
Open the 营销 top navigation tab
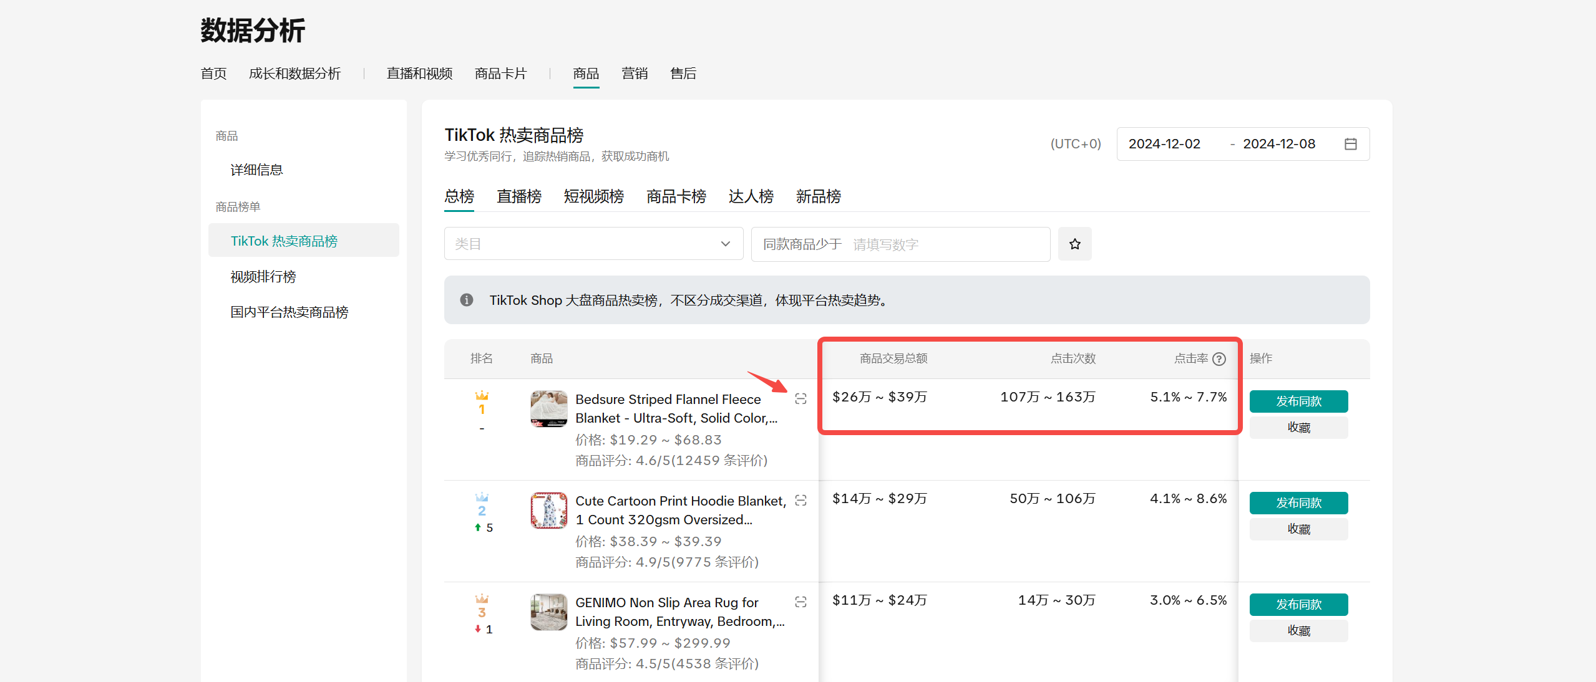tap(634, 74)
